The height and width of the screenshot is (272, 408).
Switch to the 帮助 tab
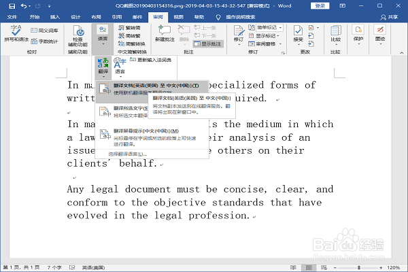199,17
